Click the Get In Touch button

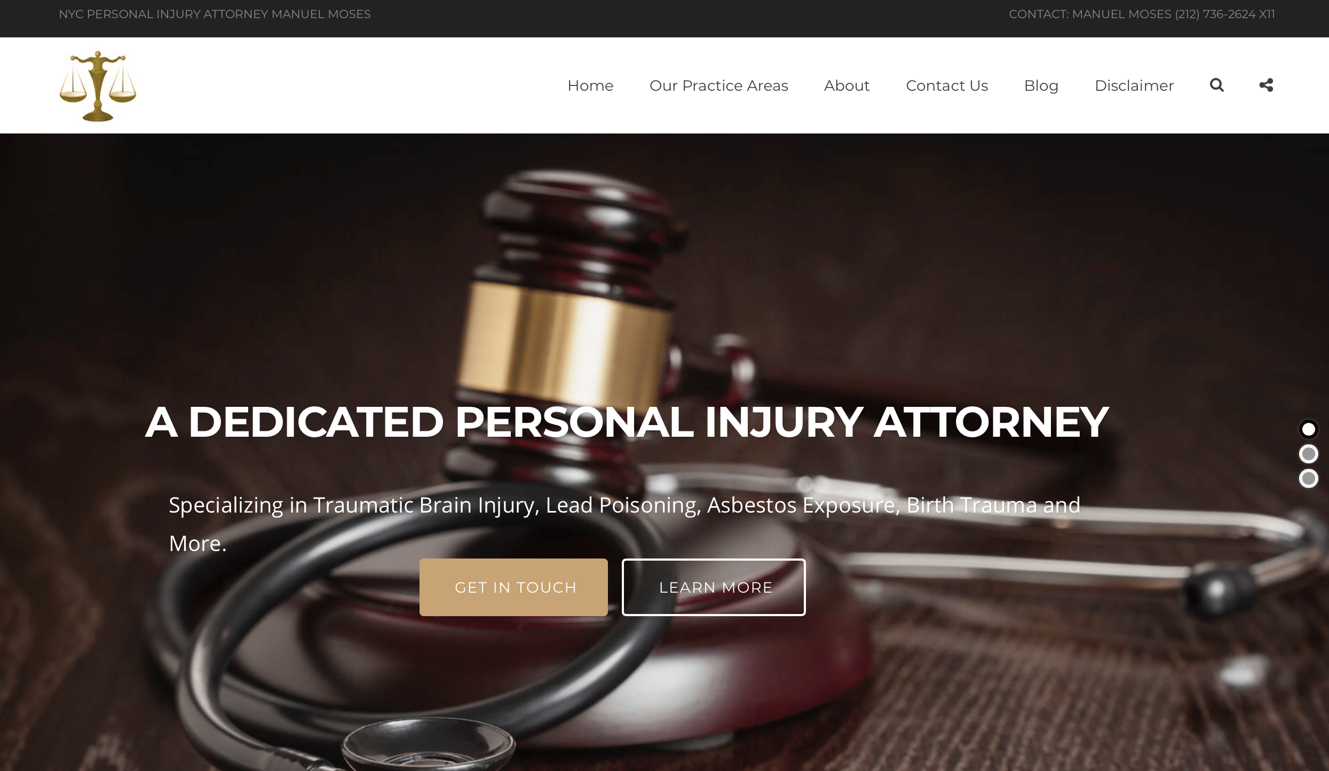[513, 587]
